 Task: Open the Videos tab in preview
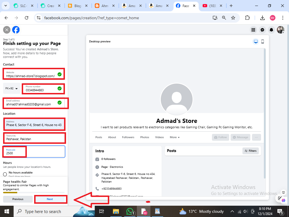(159, 137)
